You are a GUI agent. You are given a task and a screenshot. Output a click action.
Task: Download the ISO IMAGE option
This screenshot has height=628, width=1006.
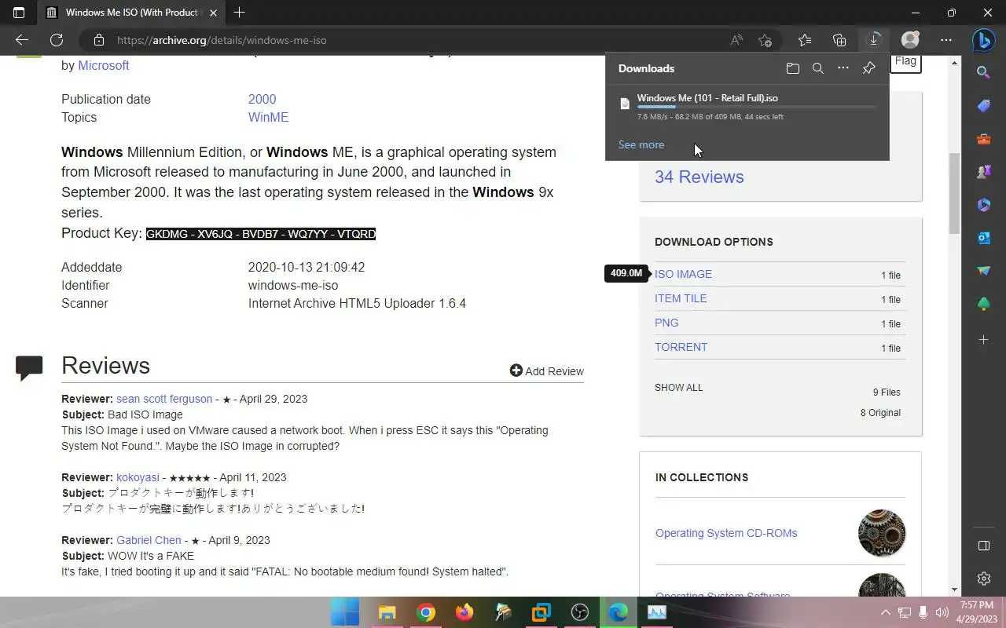tap(683, 274)
